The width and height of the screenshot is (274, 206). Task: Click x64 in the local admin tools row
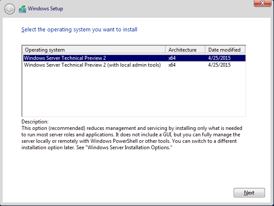(x=172, y=65)
